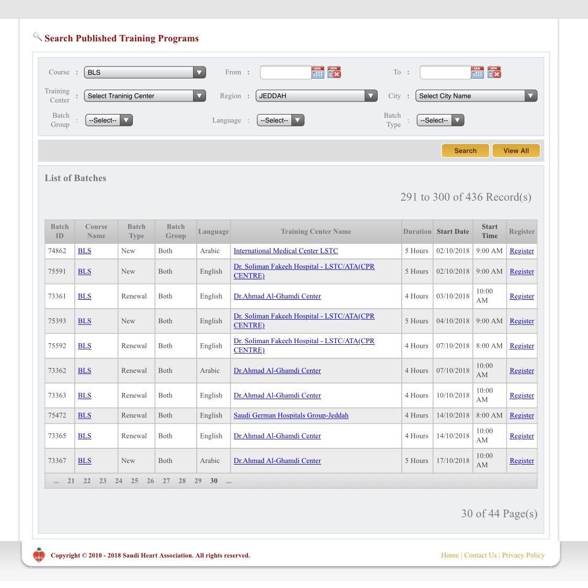588x588 pixels.
Task: Open the Language select dropdown
Action: coord(280,120)
